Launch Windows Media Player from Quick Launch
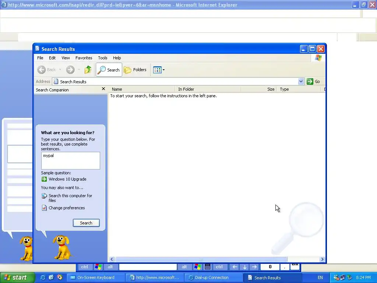This screenshot has width=377, height=283. point(60,277)
